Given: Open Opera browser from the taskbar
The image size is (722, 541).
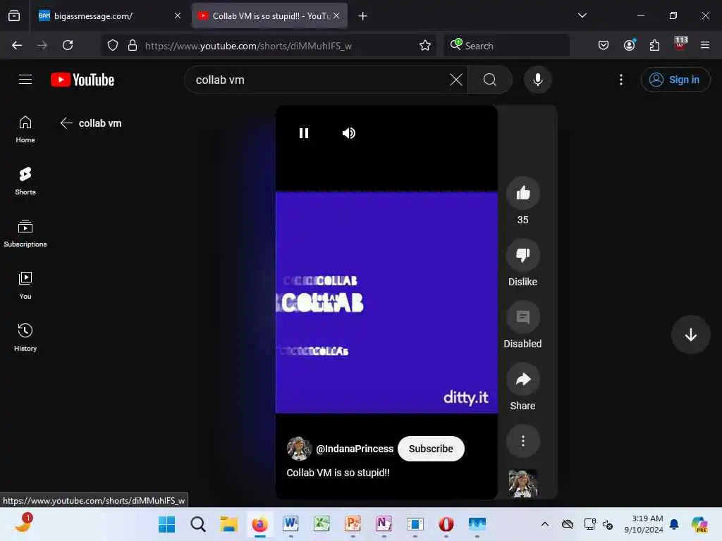Looking at the screenshot, I should tap(446, 524).
